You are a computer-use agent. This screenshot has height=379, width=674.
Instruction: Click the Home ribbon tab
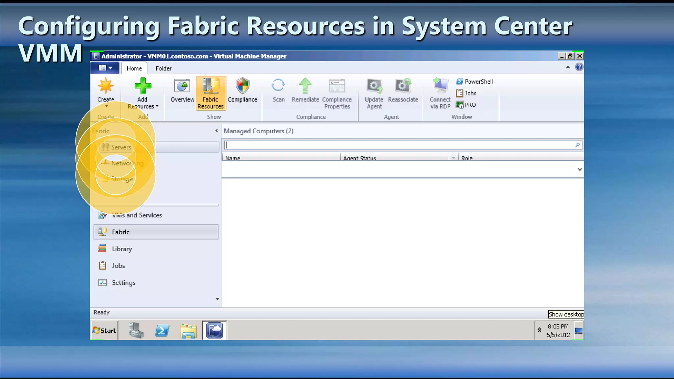click(x=134, y=68)
